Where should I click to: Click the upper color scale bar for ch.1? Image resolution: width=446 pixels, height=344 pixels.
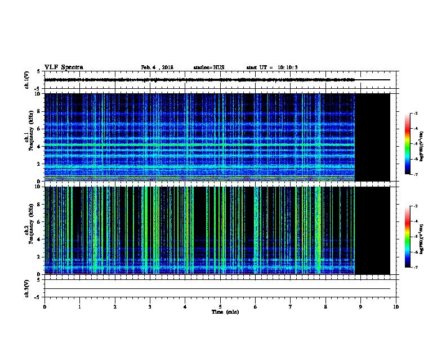tap(407, 144)
